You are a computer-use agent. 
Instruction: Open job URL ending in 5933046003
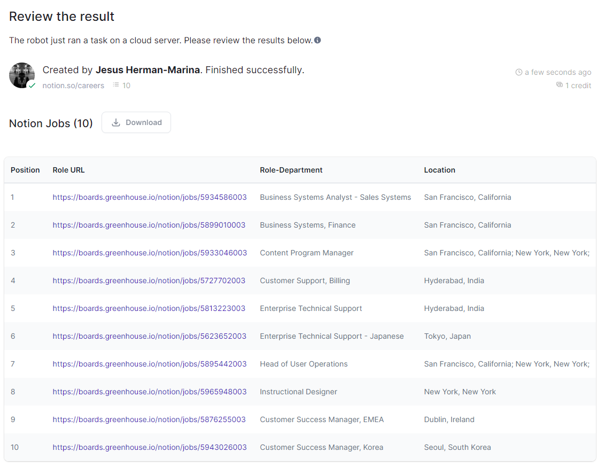(x=150, y=253)
